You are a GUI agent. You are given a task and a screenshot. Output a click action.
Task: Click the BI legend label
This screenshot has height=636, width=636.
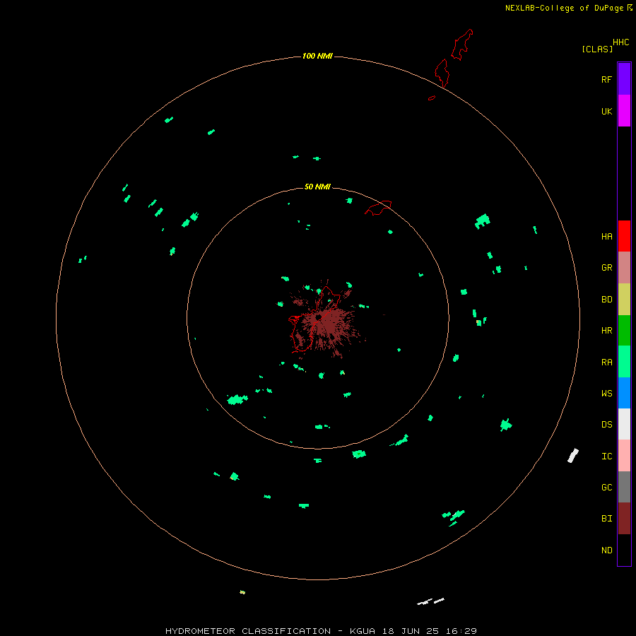click(606, 519)
